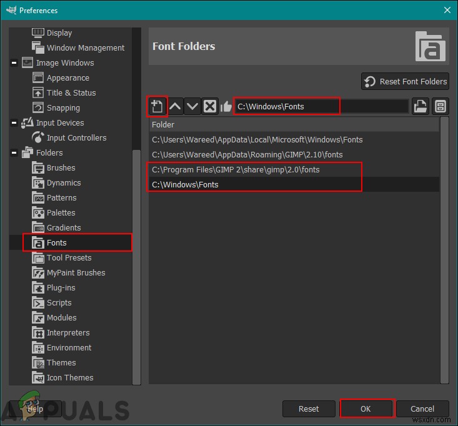Click the thumbs-up writable status icon

[226, 107]
